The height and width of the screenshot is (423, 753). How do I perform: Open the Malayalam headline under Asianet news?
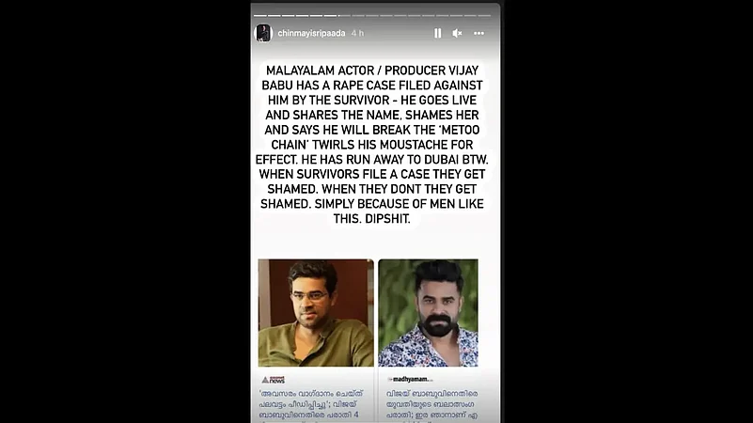point(311,404)
